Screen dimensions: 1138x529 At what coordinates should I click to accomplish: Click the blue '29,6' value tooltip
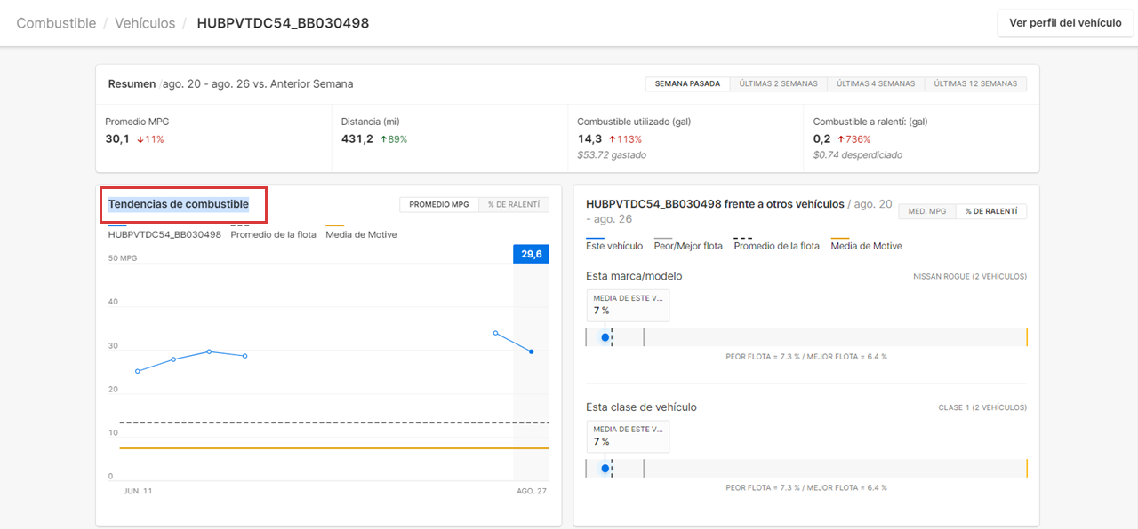(x=531, y=253)
